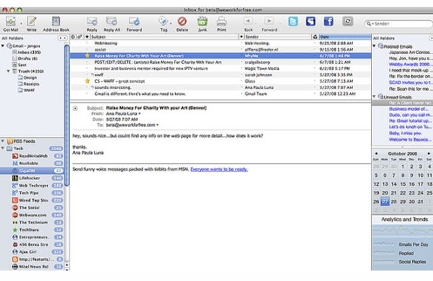433x281 pixels.
Task: Print the current message
Action: [x=221, y=21]
